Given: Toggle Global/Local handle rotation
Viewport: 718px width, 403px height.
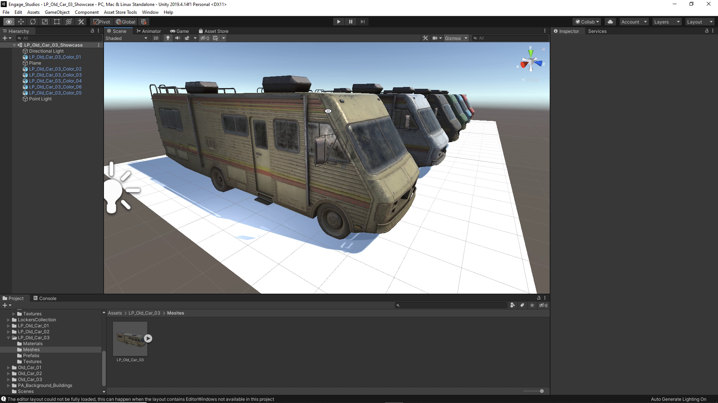Looking at the screenshot, I should (x=126, y=22).
